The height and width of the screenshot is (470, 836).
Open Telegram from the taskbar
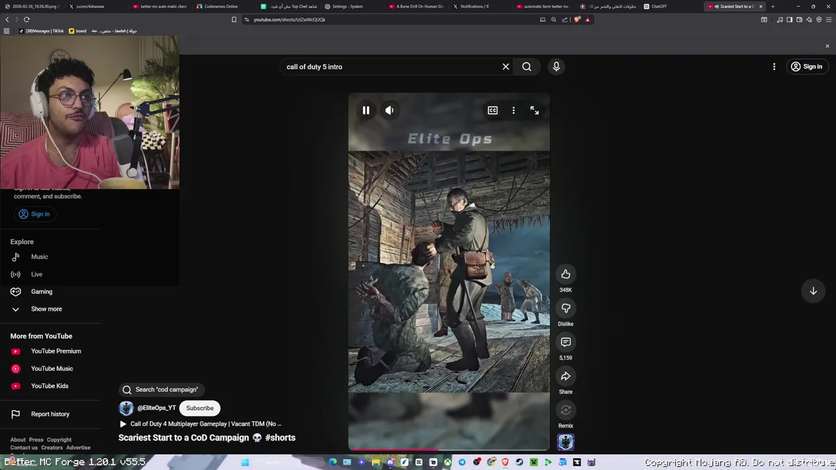point(462,462)
